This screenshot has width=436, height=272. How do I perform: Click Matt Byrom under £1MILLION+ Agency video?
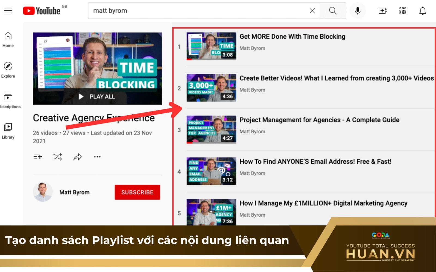(252, 215)
